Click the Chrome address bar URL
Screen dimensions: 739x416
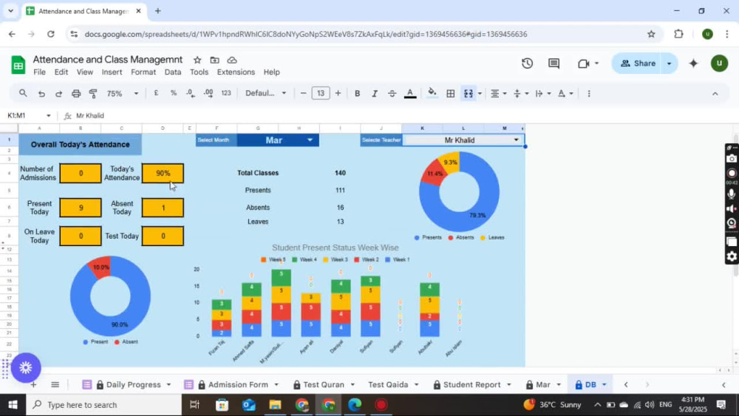[x=306, y=34]
